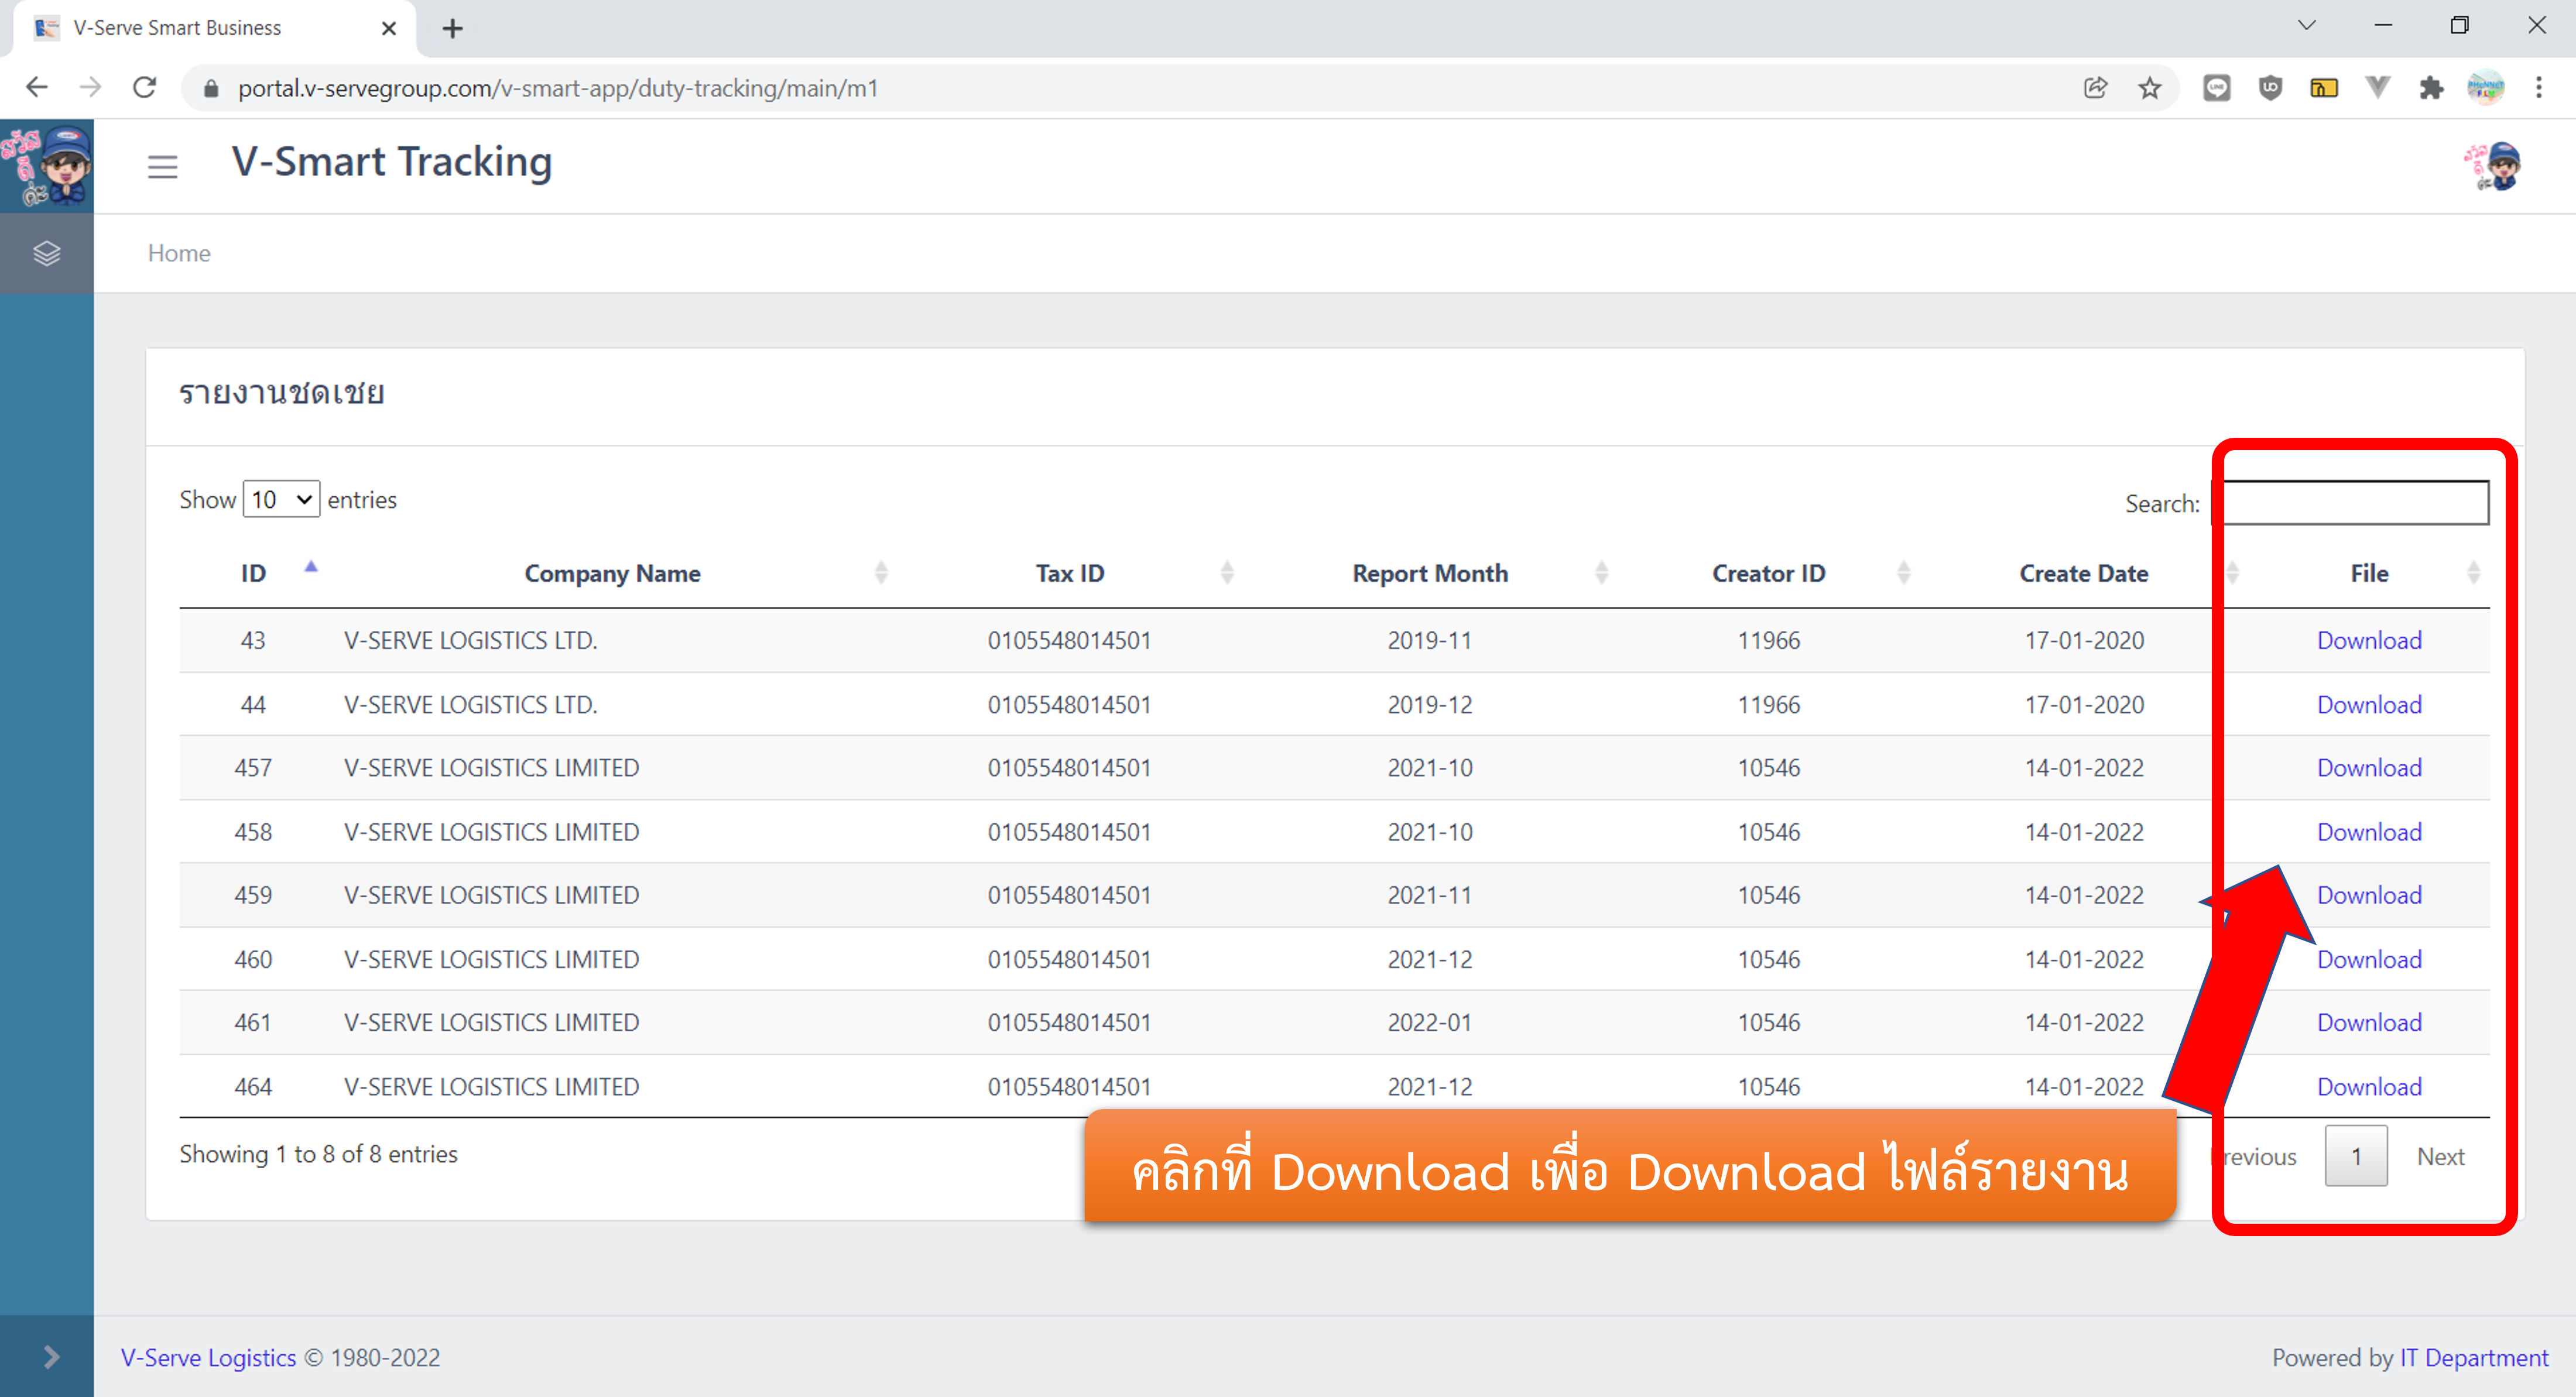Select the Report Month cell 2019-11
The height and width of the screenshot is (1397, 2576).
click(1430, 640)
